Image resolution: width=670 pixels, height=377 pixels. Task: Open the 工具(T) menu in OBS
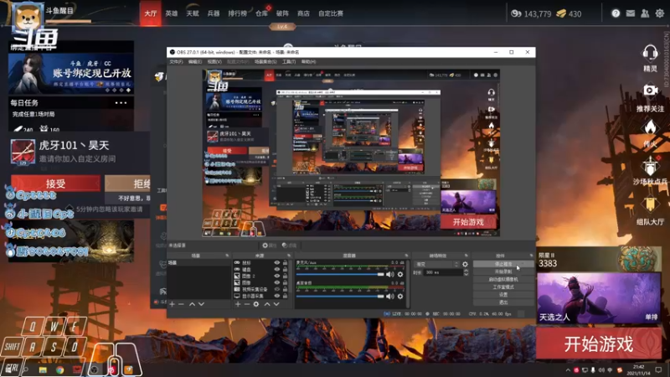[288, 62]
